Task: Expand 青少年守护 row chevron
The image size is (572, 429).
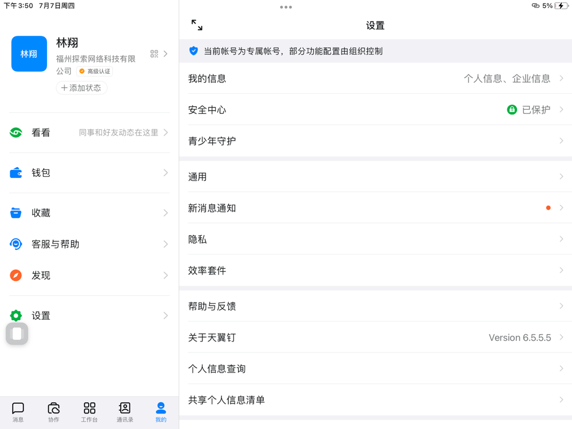Action: pyautogui.click(x=562, y=141)
